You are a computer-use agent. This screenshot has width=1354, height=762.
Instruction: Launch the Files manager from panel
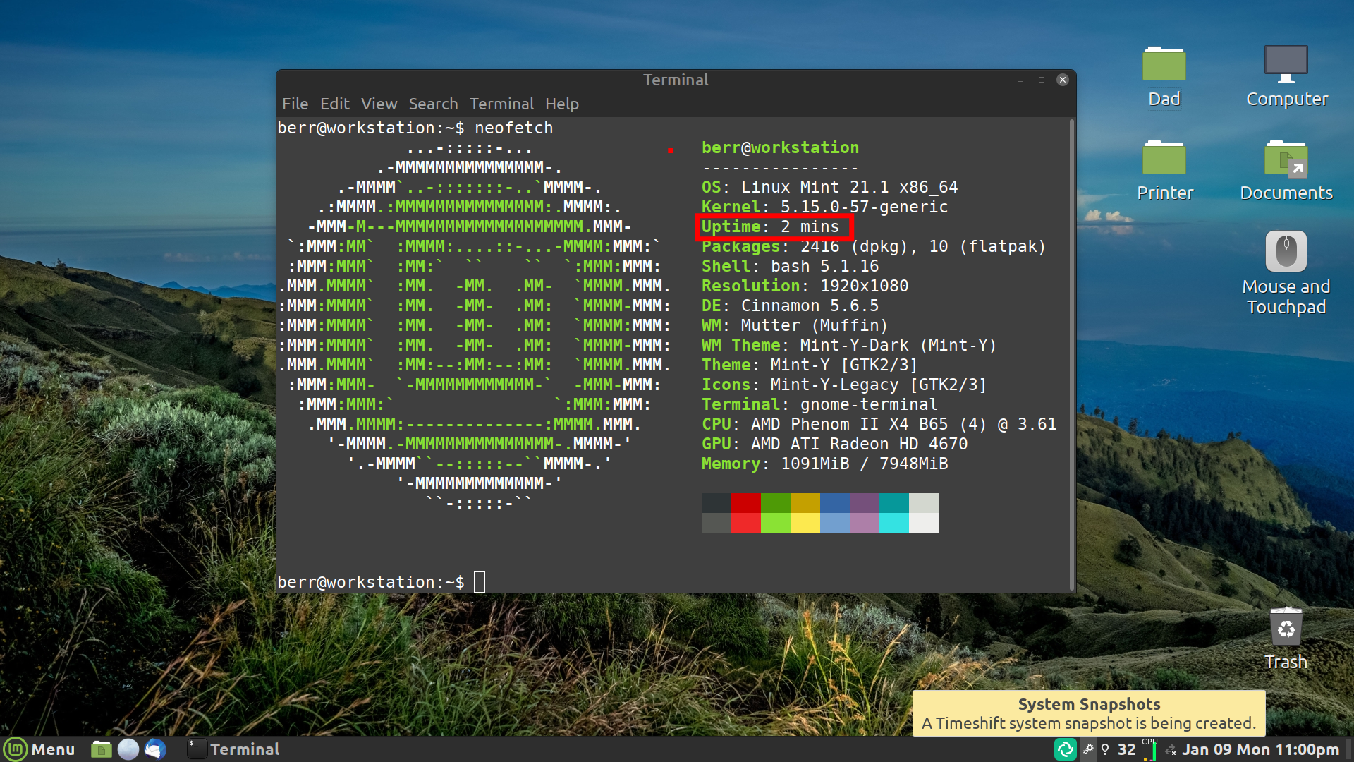click(101, 749)
